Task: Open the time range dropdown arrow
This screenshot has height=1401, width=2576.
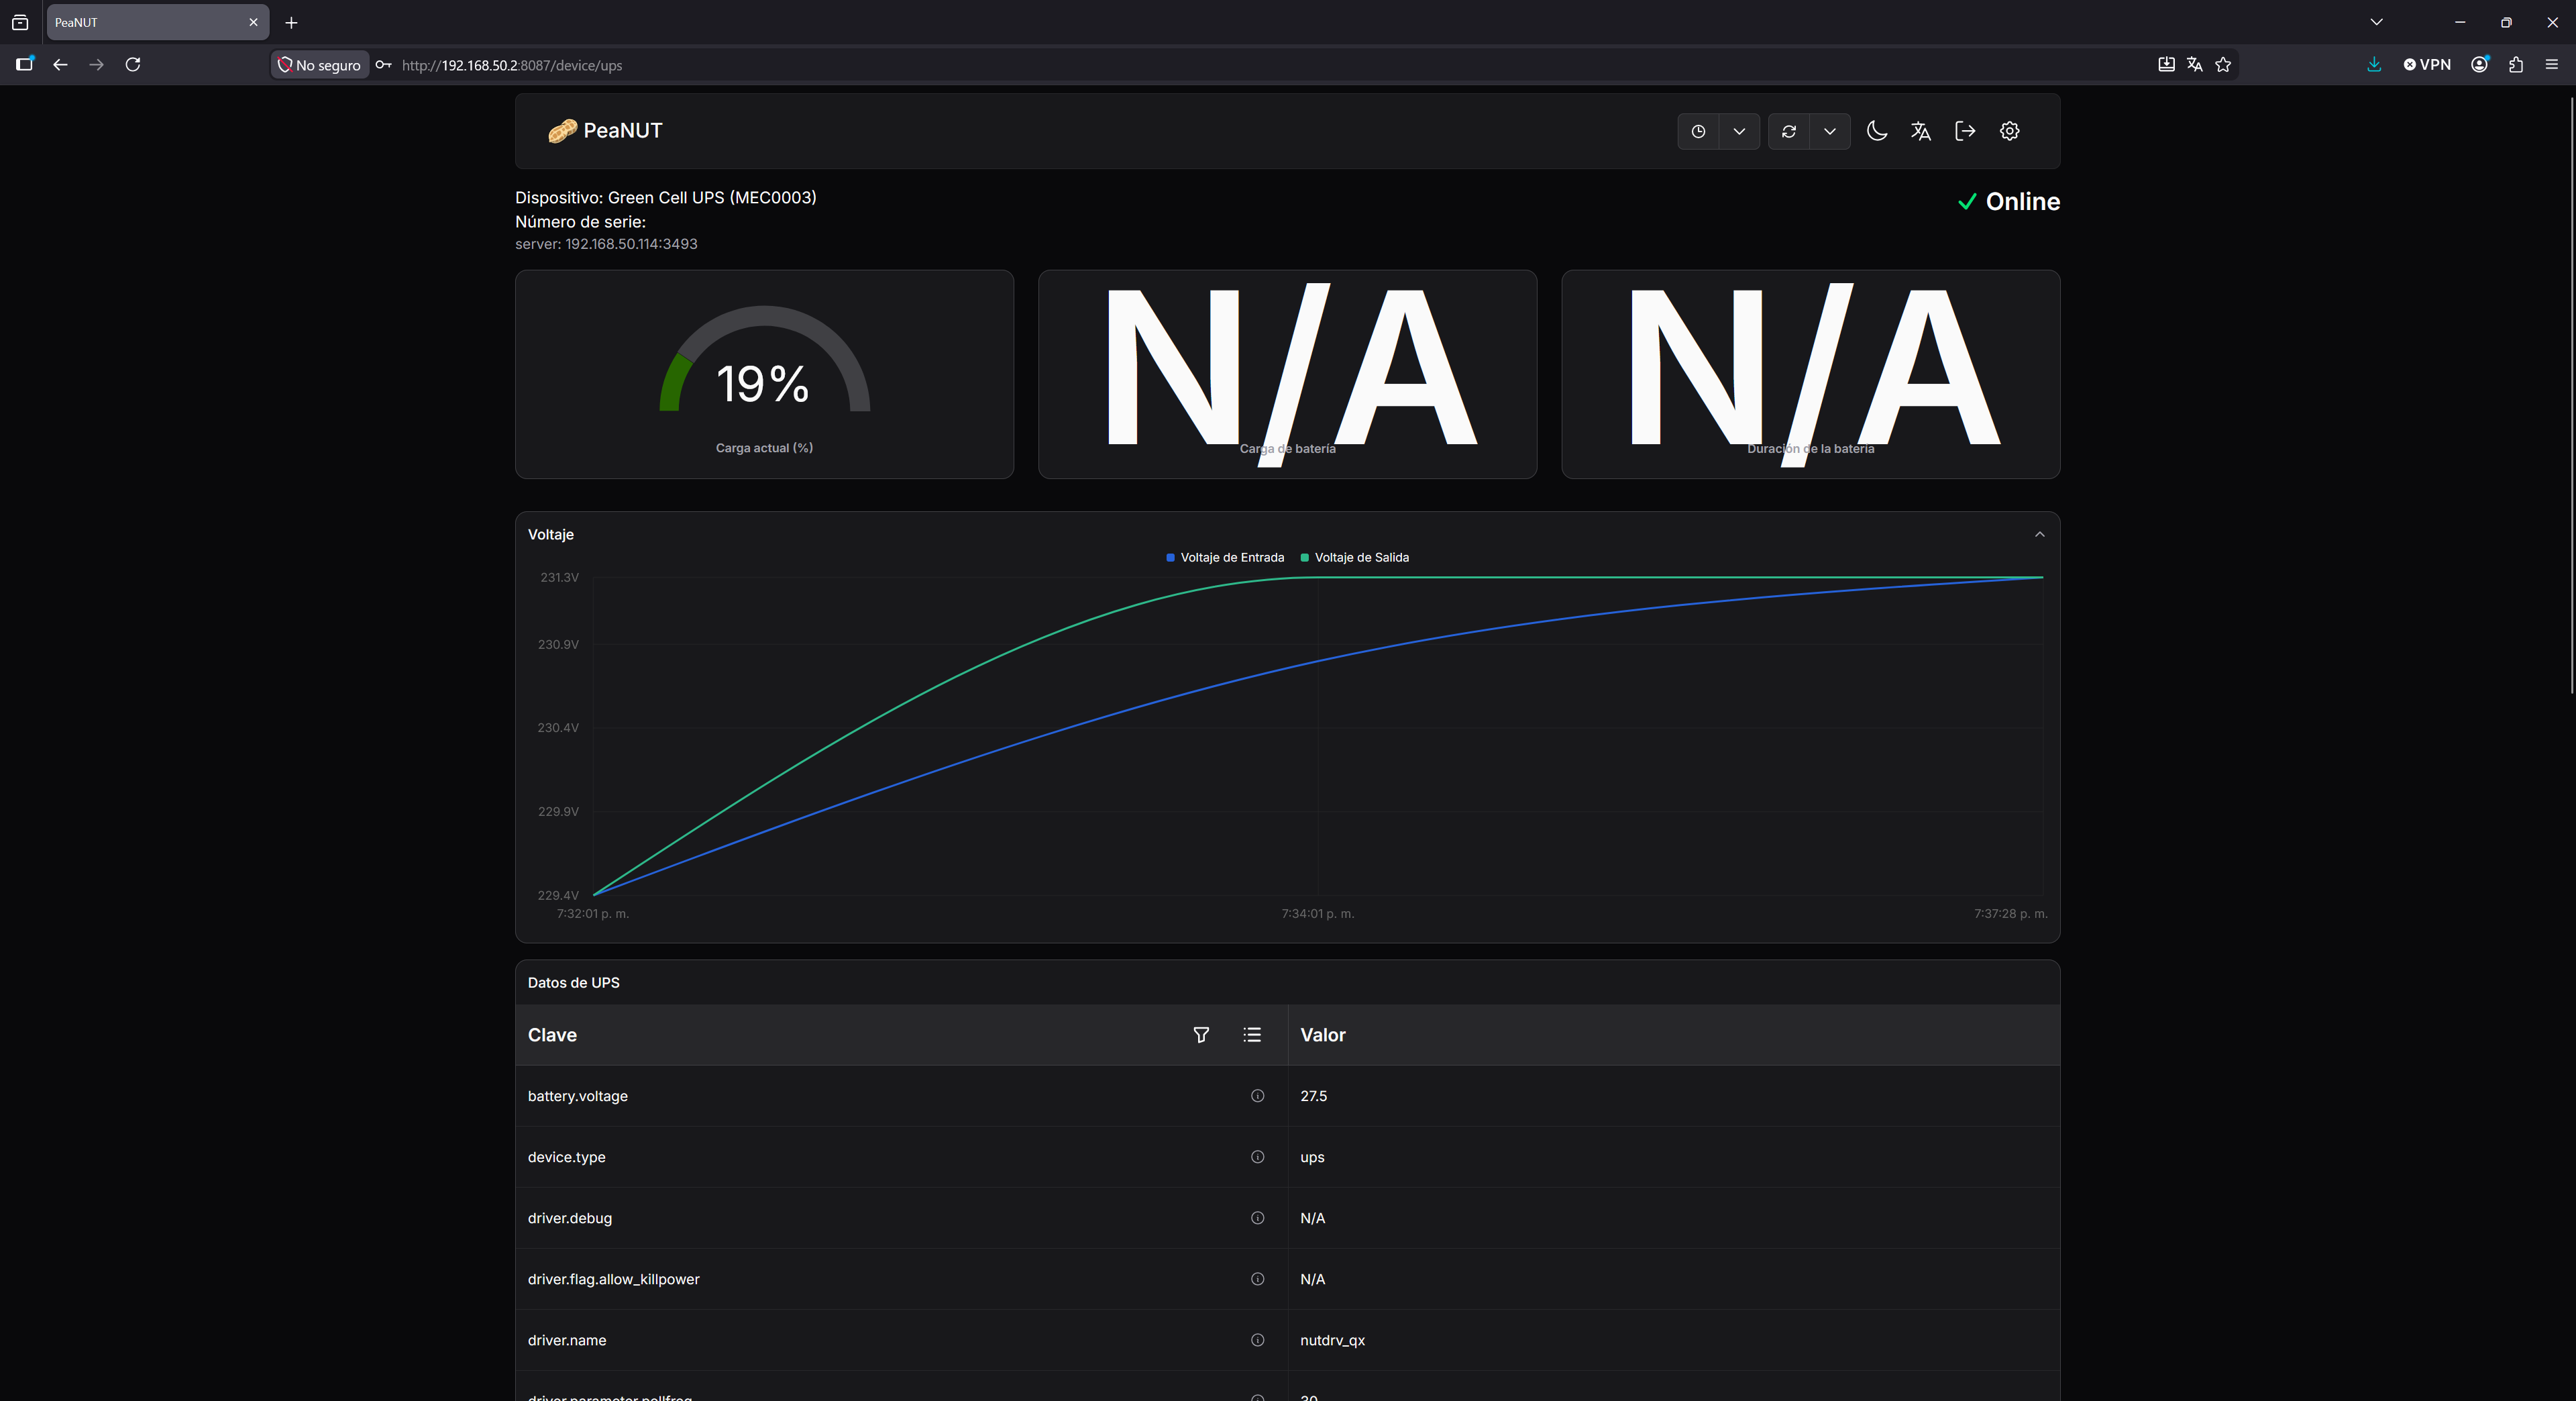Action: click(1739, 131)
